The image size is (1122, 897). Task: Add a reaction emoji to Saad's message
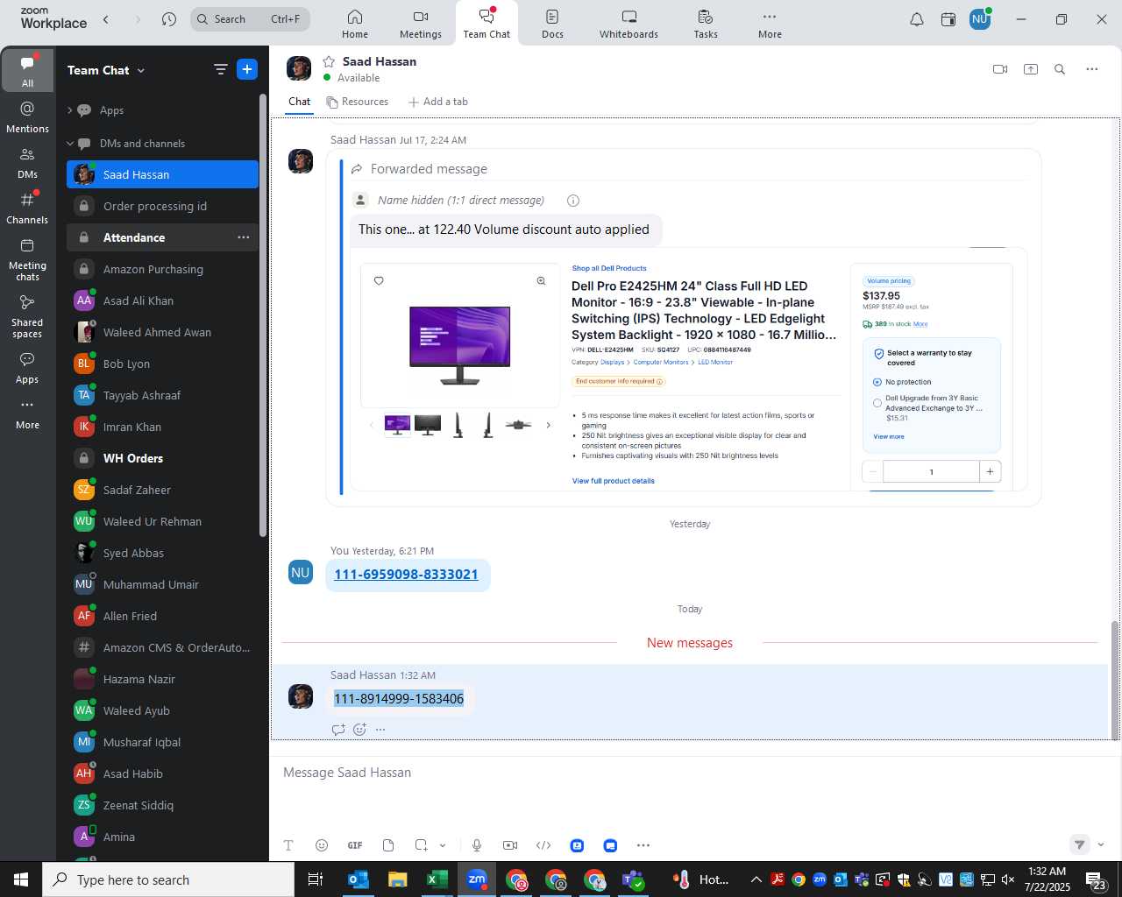pyautogui.click(x=359, y=730)
